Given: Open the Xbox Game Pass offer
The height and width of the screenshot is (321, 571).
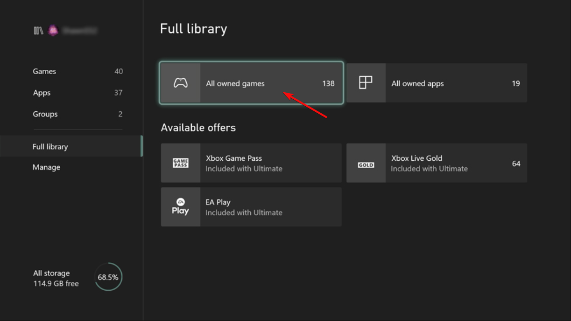Looking at the screenshot, I should (x=251, y=163).
